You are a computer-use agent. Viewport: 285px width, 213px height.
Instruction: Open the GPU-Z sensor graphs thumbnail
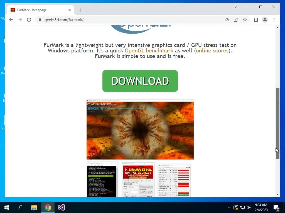pyautogui.click(x=174, y=180)
